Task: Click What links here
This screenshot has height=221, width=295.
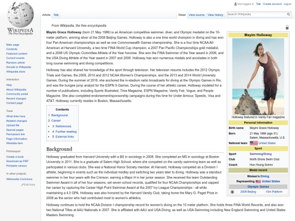Action: coord(16,116)
